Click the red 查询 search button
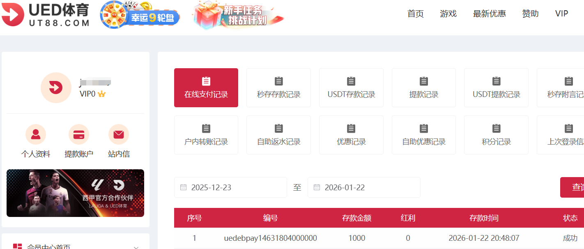The image size is (584, 249). pos(575,187)
